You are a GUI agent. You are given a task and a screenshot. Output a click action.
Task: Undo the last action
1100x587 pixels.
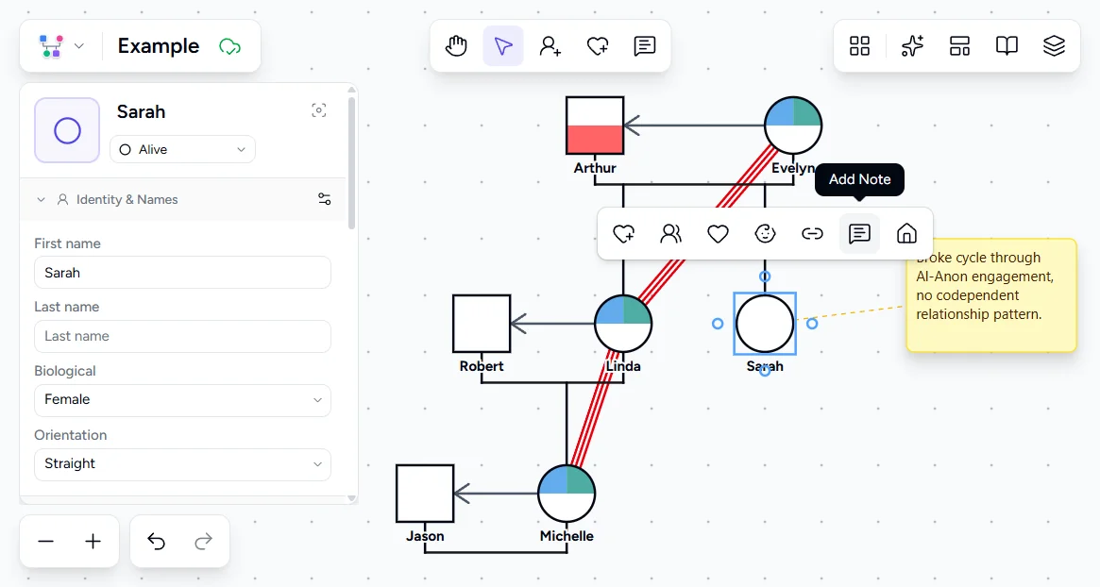156,542
